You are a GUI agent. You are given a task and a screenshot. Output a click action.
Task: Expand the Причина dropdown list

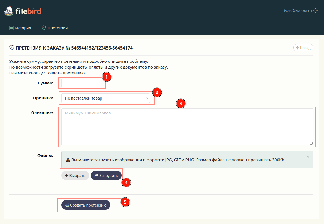(105, 98)
